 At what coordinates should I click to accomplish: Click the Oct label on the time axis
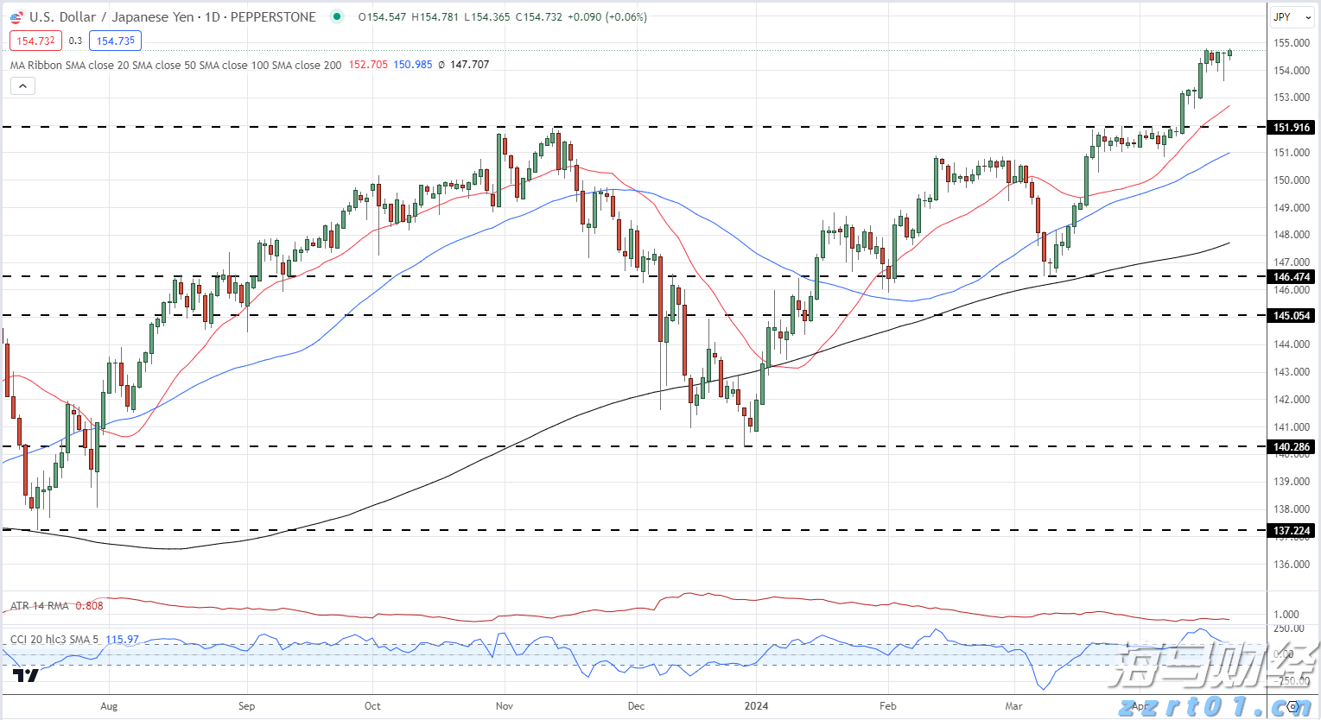(372, 706)
